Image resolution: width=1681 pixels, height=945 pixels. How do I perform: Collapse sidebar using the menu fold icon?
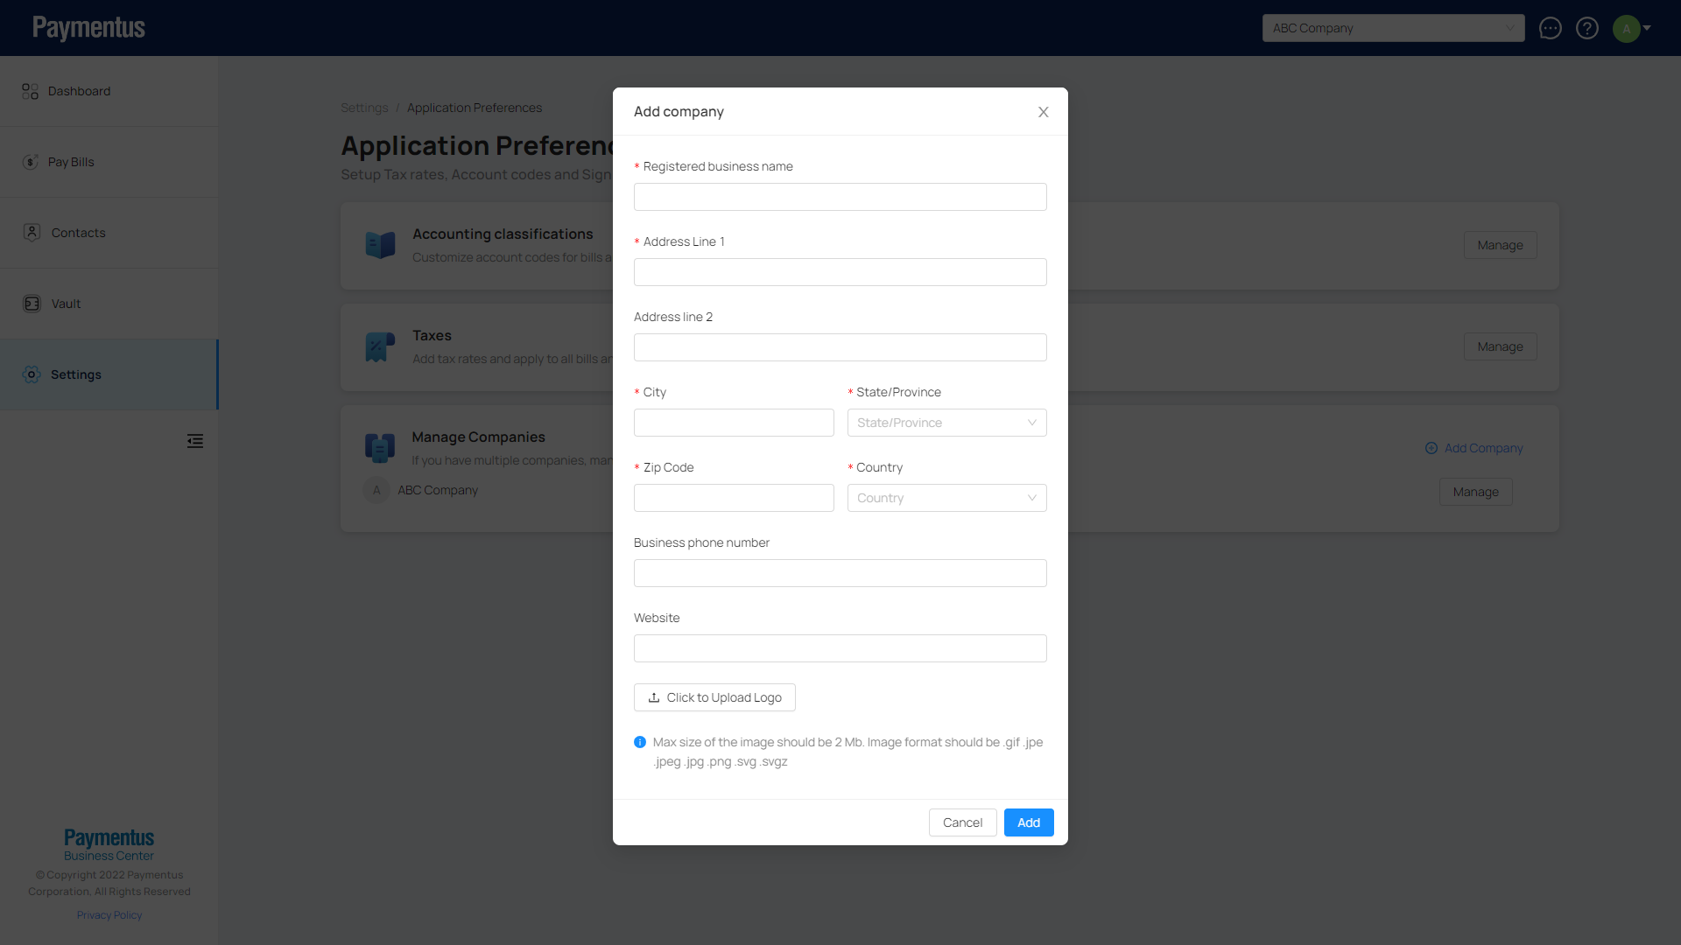click(x=195, y=441)
